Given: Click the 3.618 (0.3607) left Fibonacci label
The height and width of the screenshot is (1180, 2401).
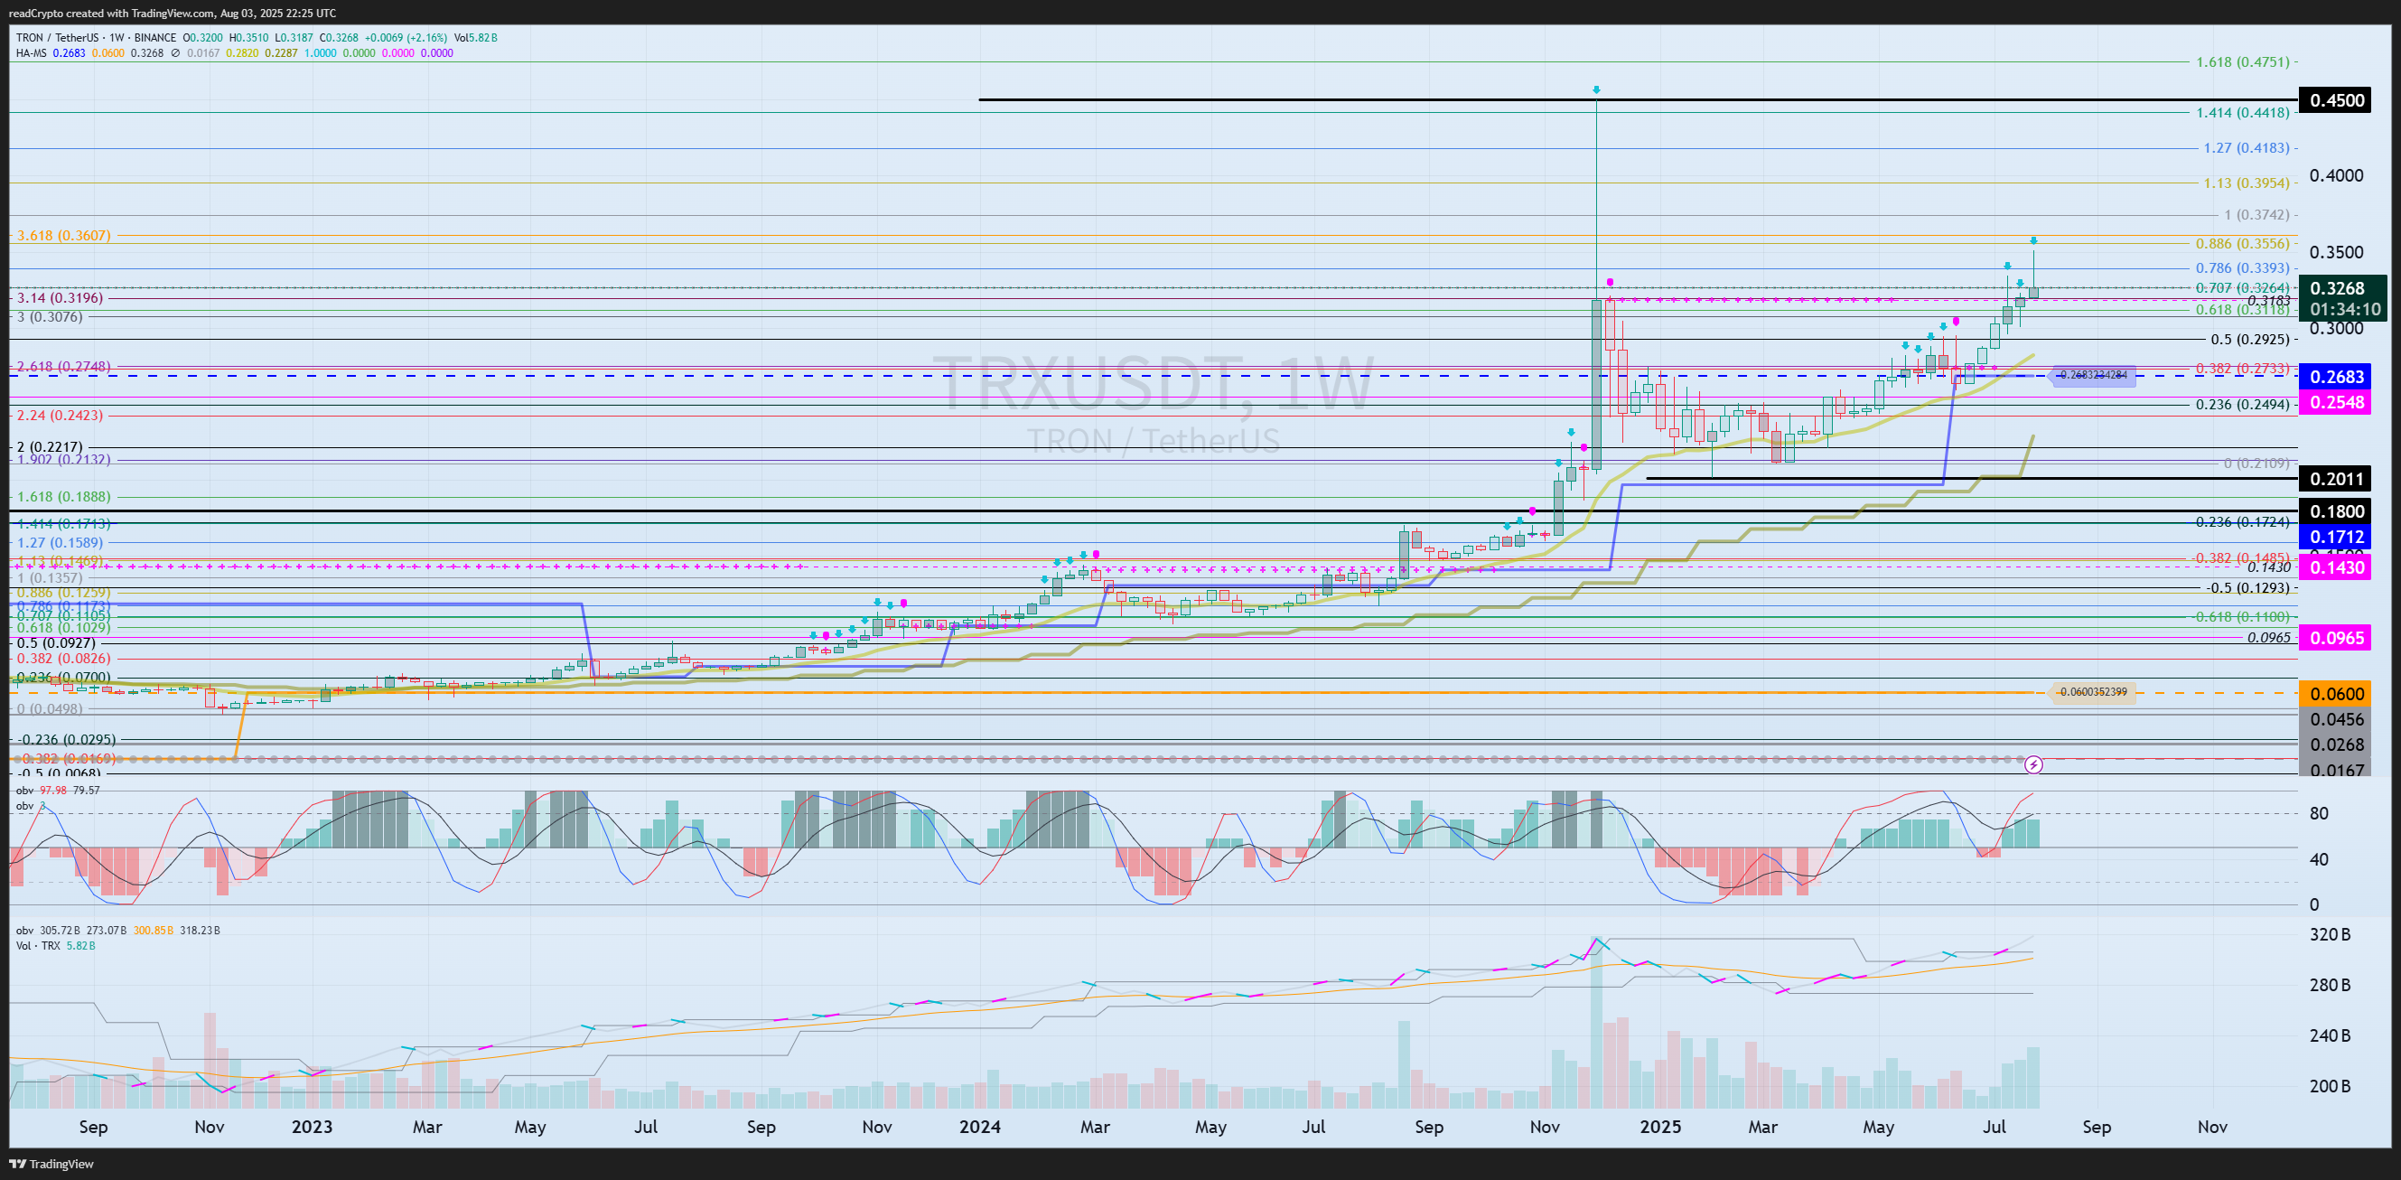Looking at the screenshot, I should coord(64,236).
